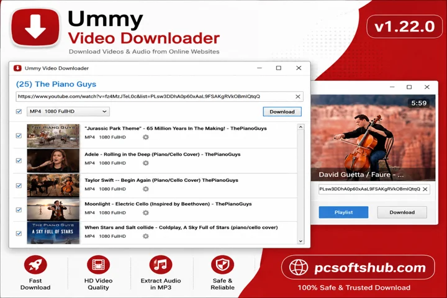447x298 pixels.
Task: Select the Moonlight Electric Cello thumbnail
Action: coord(53,210)
